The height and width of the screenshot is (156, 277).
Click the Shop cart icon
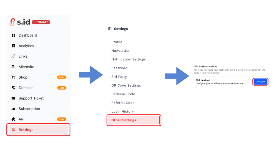pyautogui.click(x=14, y=77)
